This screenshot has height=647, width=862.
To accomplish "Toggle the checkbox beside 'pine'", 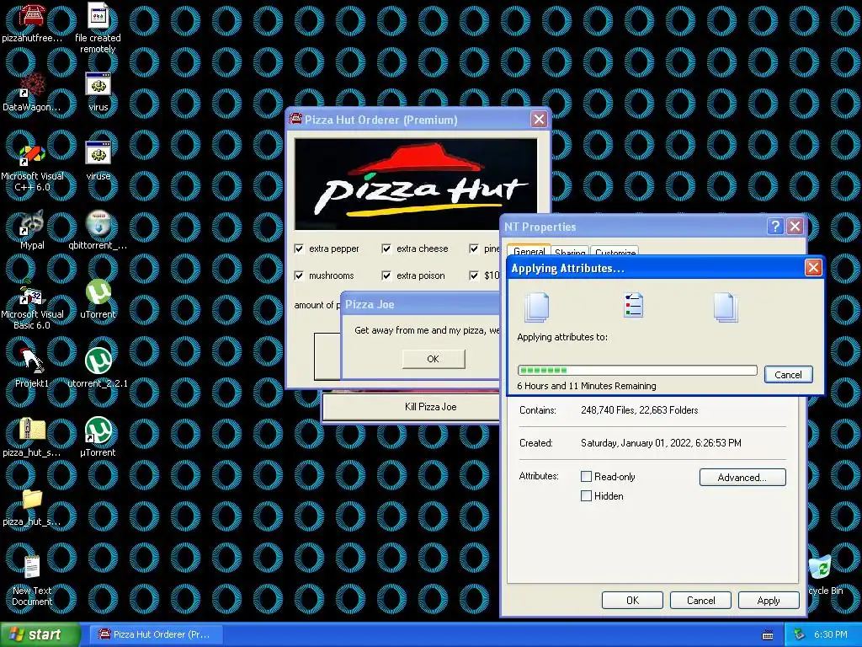I will [x=474, y=249].
